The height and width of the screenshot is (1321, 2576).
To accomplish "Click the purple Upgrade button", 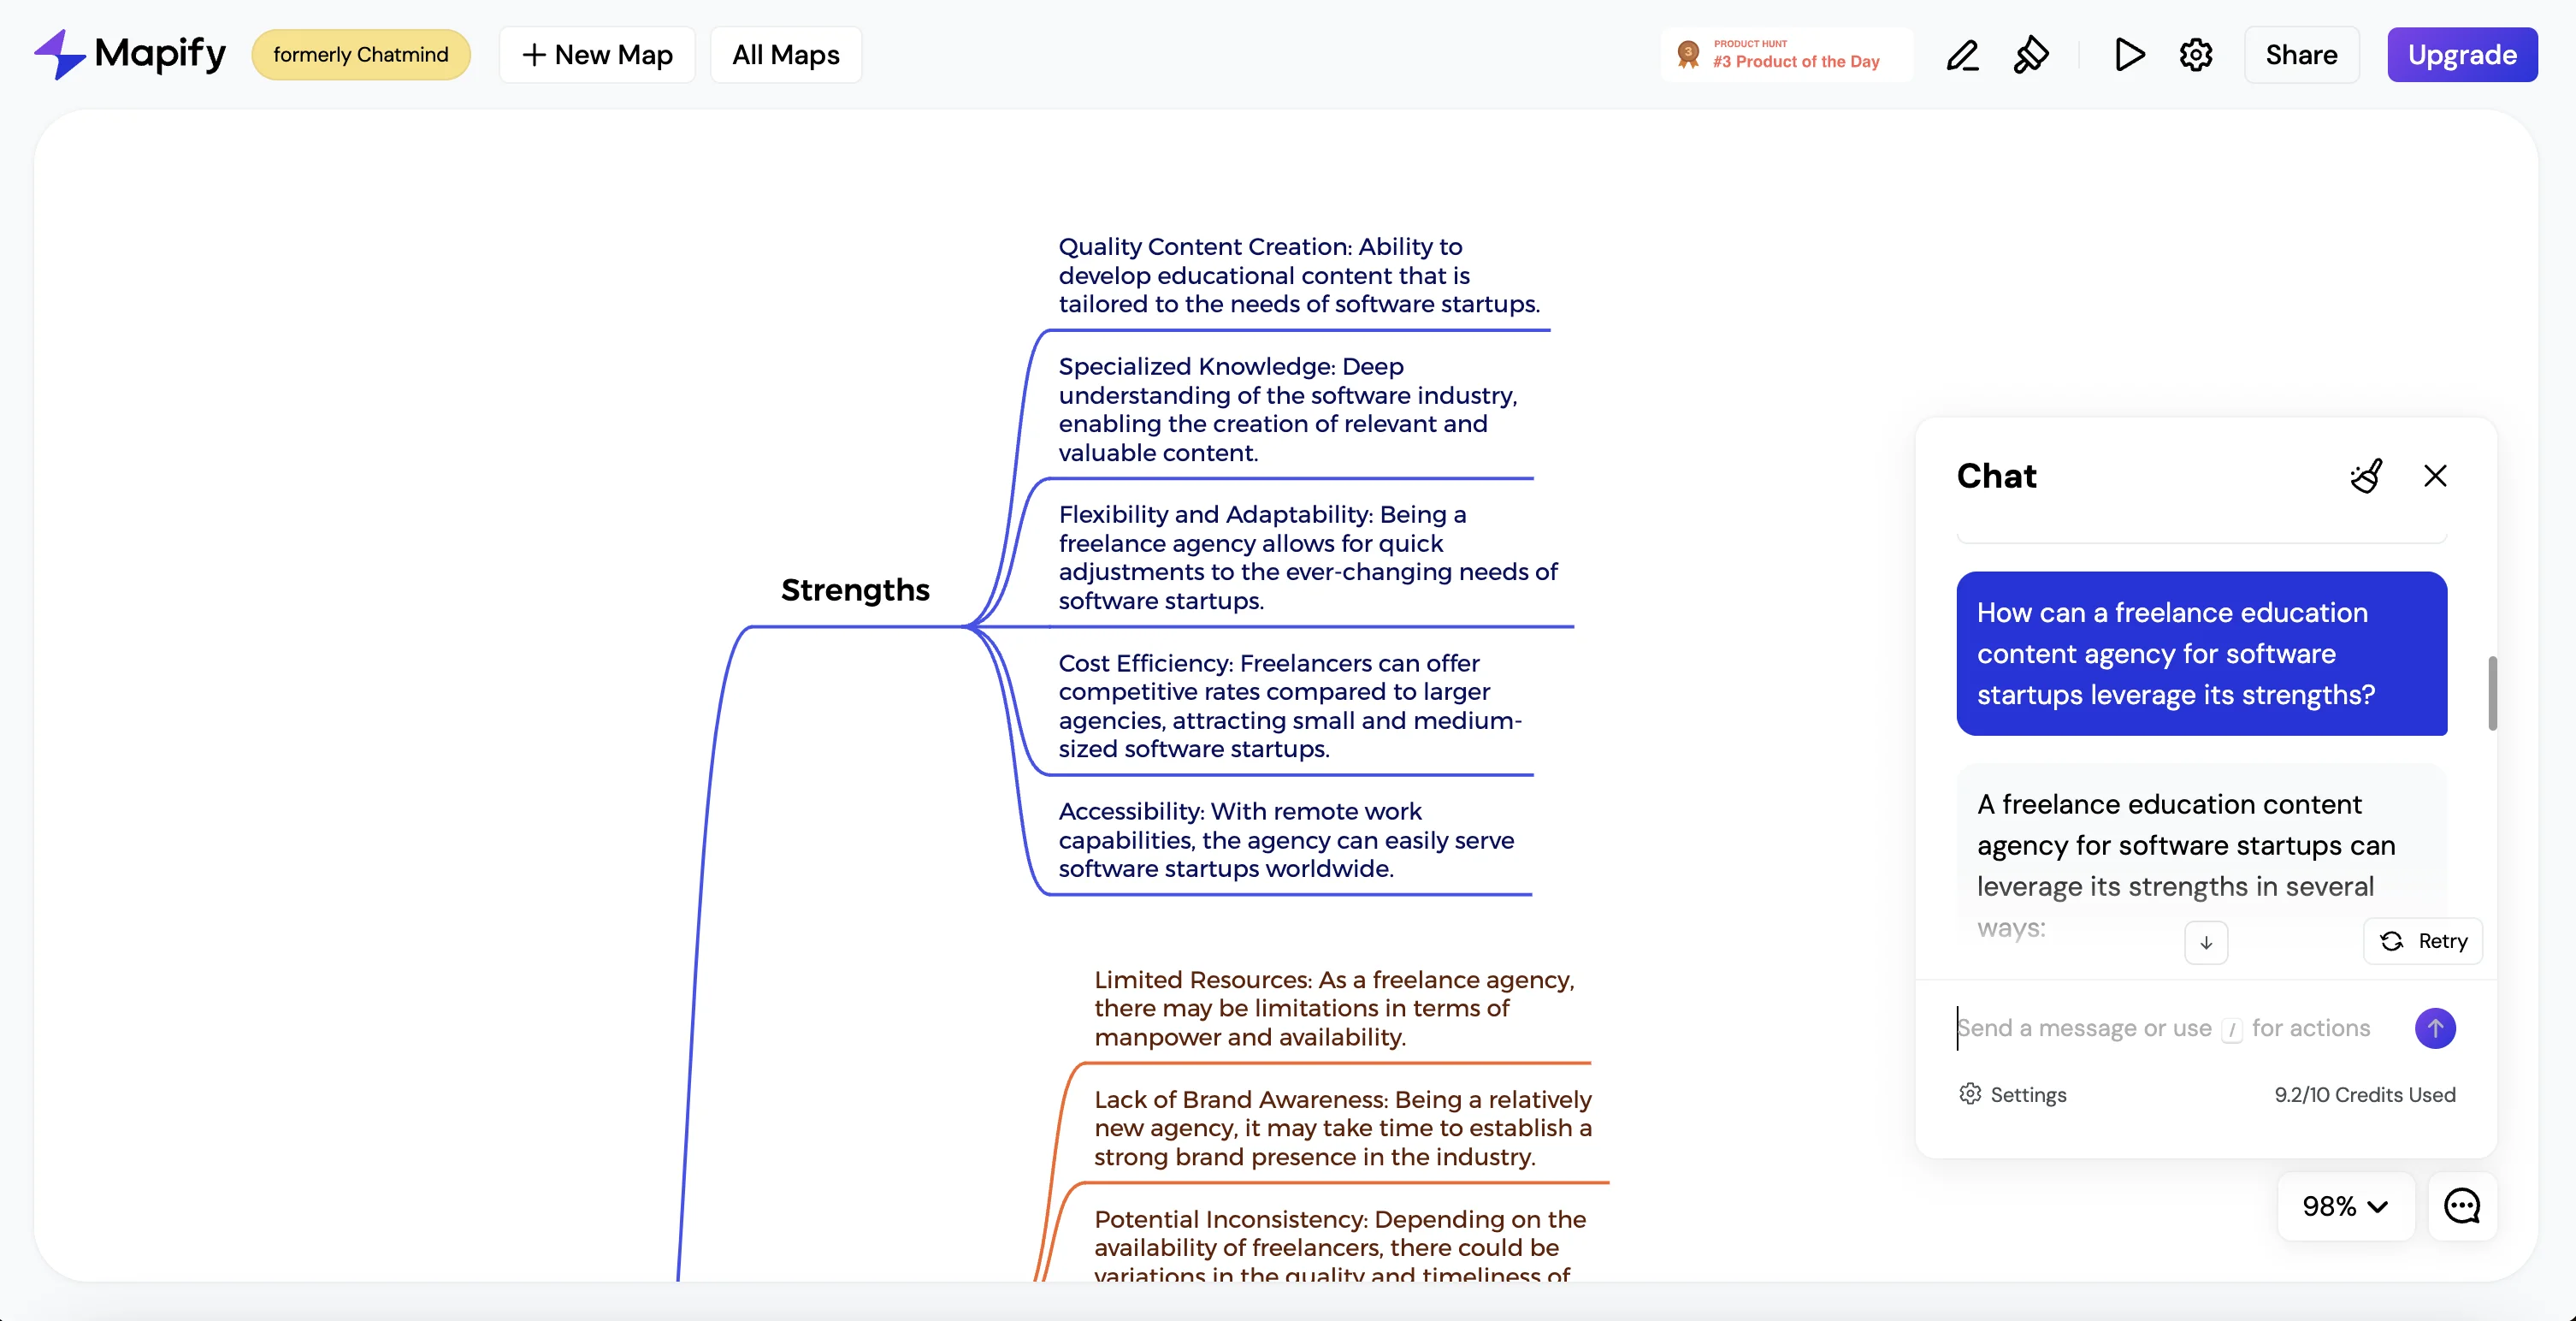I will point(2461,55).
